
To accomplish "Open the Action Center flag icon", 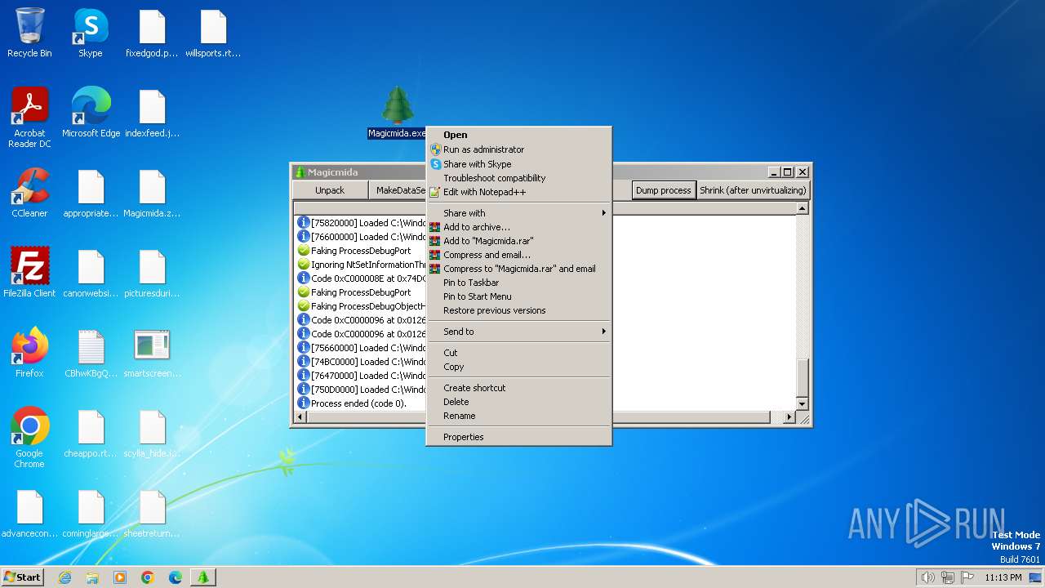I will click(967, 577).
